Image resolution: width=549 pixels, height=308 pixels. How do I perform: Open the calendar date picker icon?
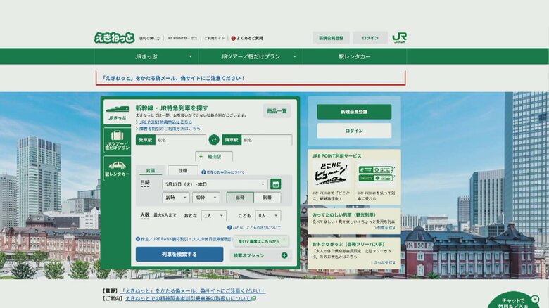[275, 184]
